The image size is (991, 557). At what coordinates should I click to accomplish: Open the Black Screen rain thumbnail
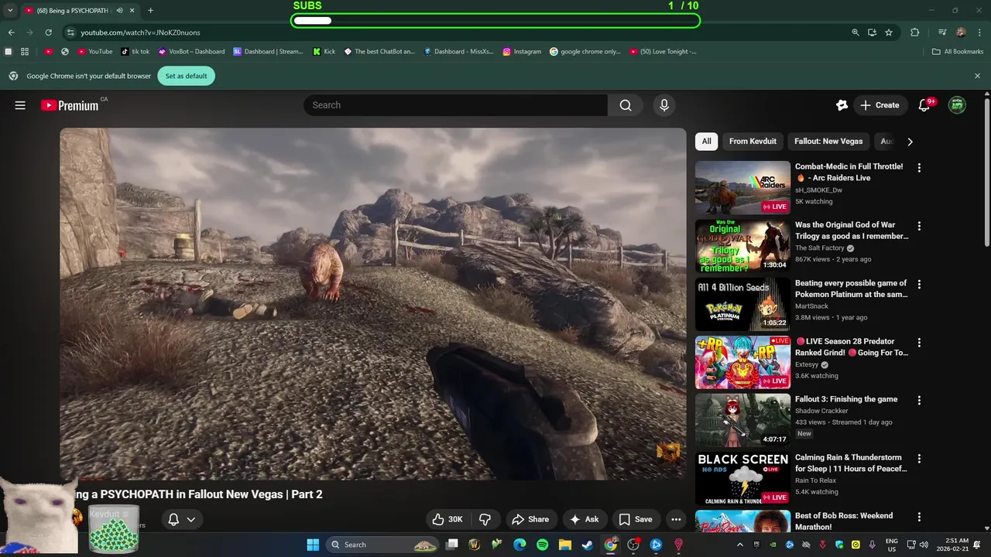click(x=742, y=479)
